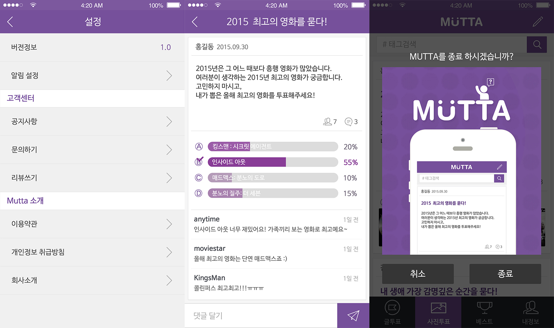Tap the 버전정보 row
The image size is (554, 328).
92,47
